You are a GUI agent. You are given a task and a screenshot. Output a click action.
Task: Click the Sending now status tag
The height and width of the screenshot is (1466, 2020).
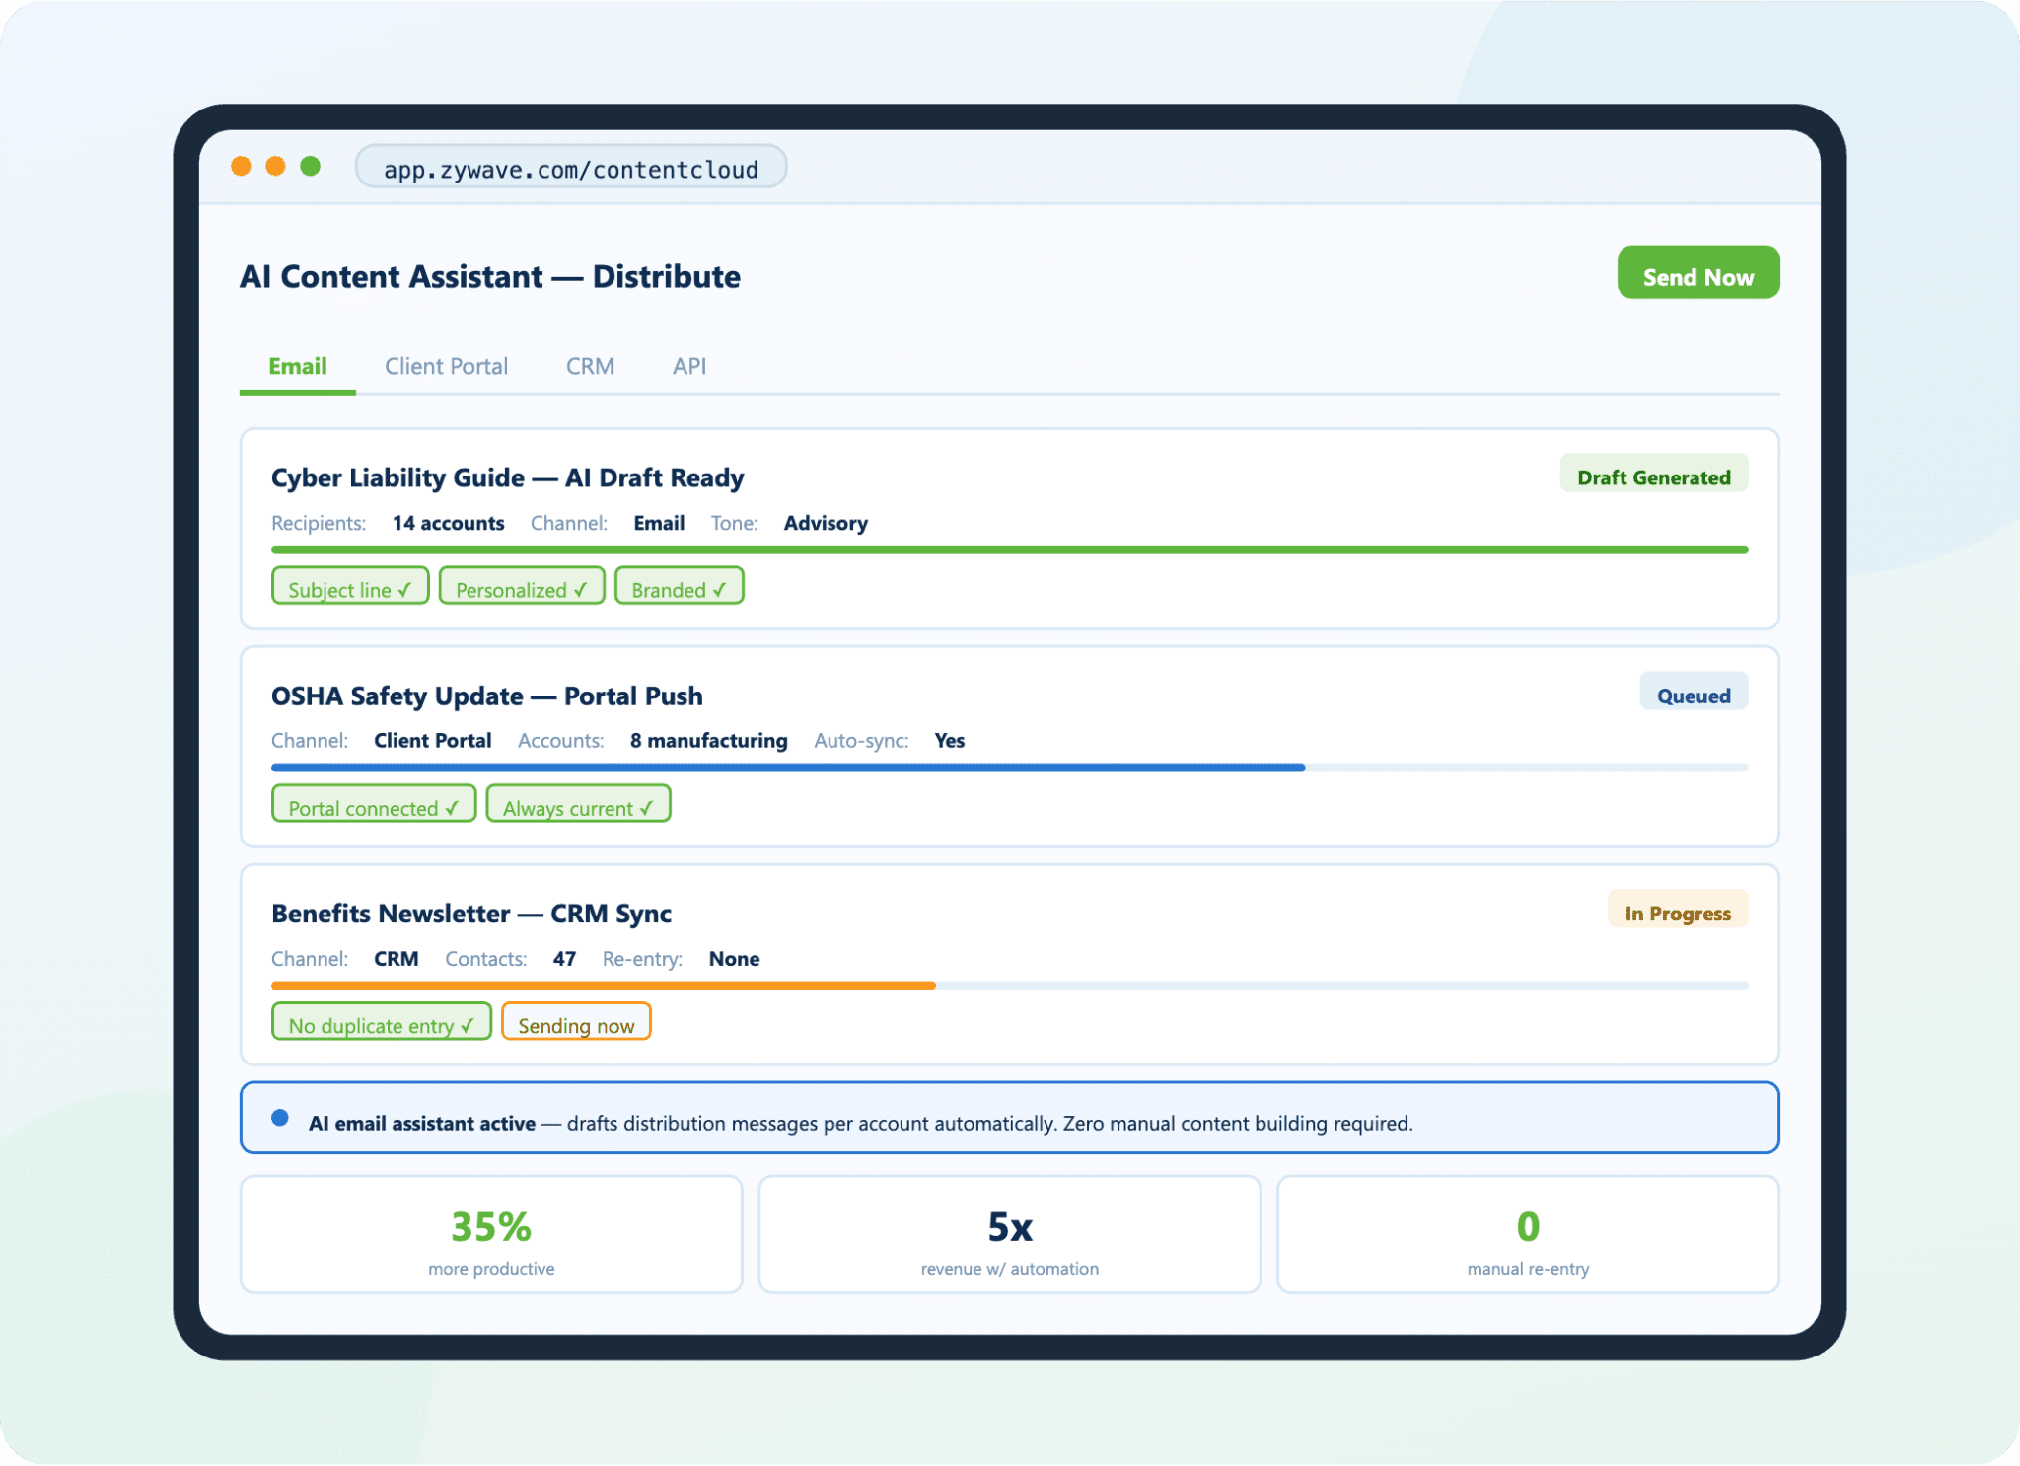tap(576, 1024)
